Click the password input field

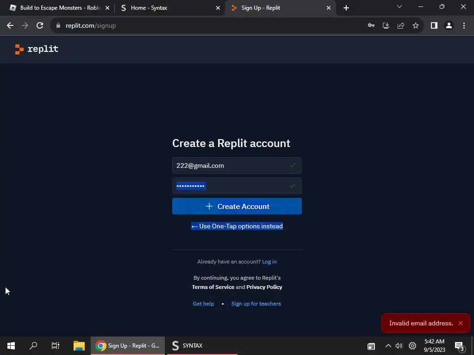[x=237, y=186]
